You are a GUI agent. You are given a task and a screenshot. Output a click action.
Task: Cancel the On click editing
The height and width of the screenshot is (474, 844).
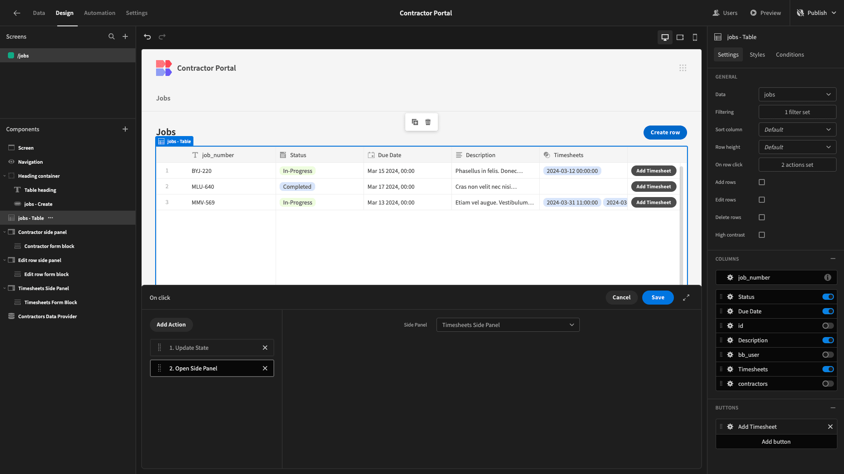pyautogui.click(x=622, y=298)
